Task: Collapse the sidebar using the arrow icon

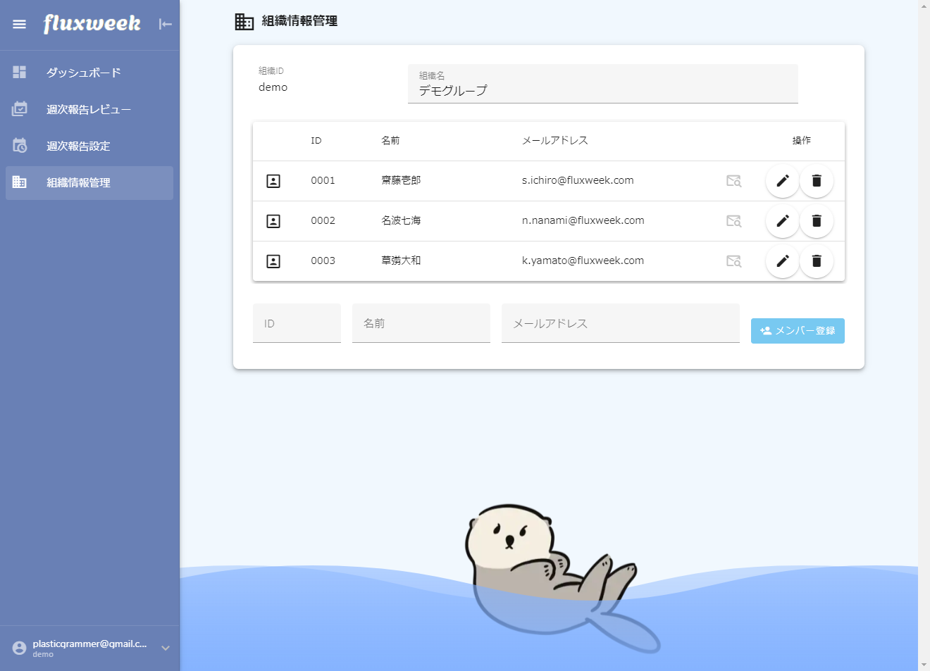Action: (166, 24)
